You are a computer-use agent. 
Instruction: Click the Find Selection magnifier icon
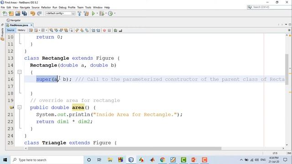(x=51, y=31)
